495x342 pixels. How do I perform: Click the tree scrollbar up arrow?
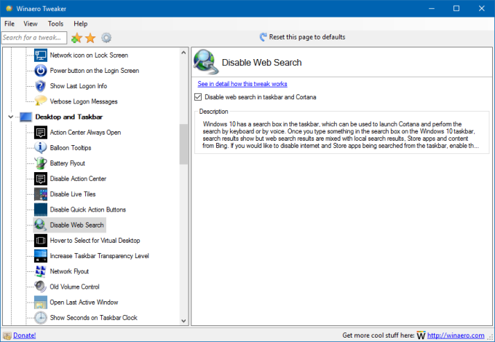[183, 53]
